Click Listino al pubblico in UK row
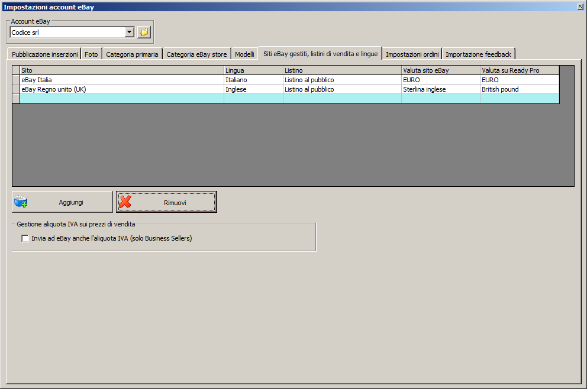This screenshot has width=587, height=389. click(342, 89)
